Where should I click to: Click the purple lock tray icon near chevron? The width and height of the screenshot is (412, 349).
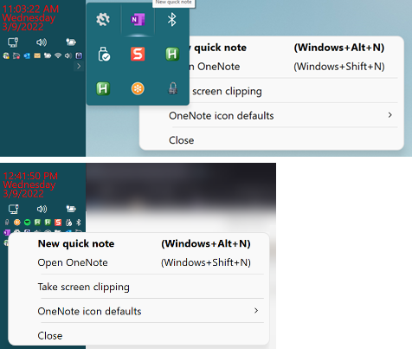pyautogui.click(x=79, y=55)
